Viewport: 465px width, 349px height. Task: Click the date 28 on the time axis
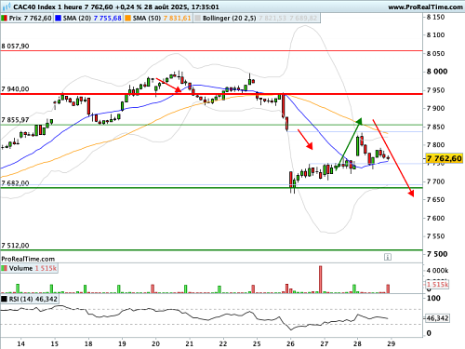tap(357, 343)
